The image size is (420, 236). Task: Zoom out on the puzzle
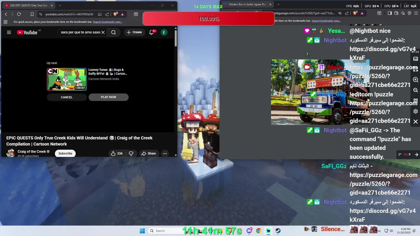415,90
